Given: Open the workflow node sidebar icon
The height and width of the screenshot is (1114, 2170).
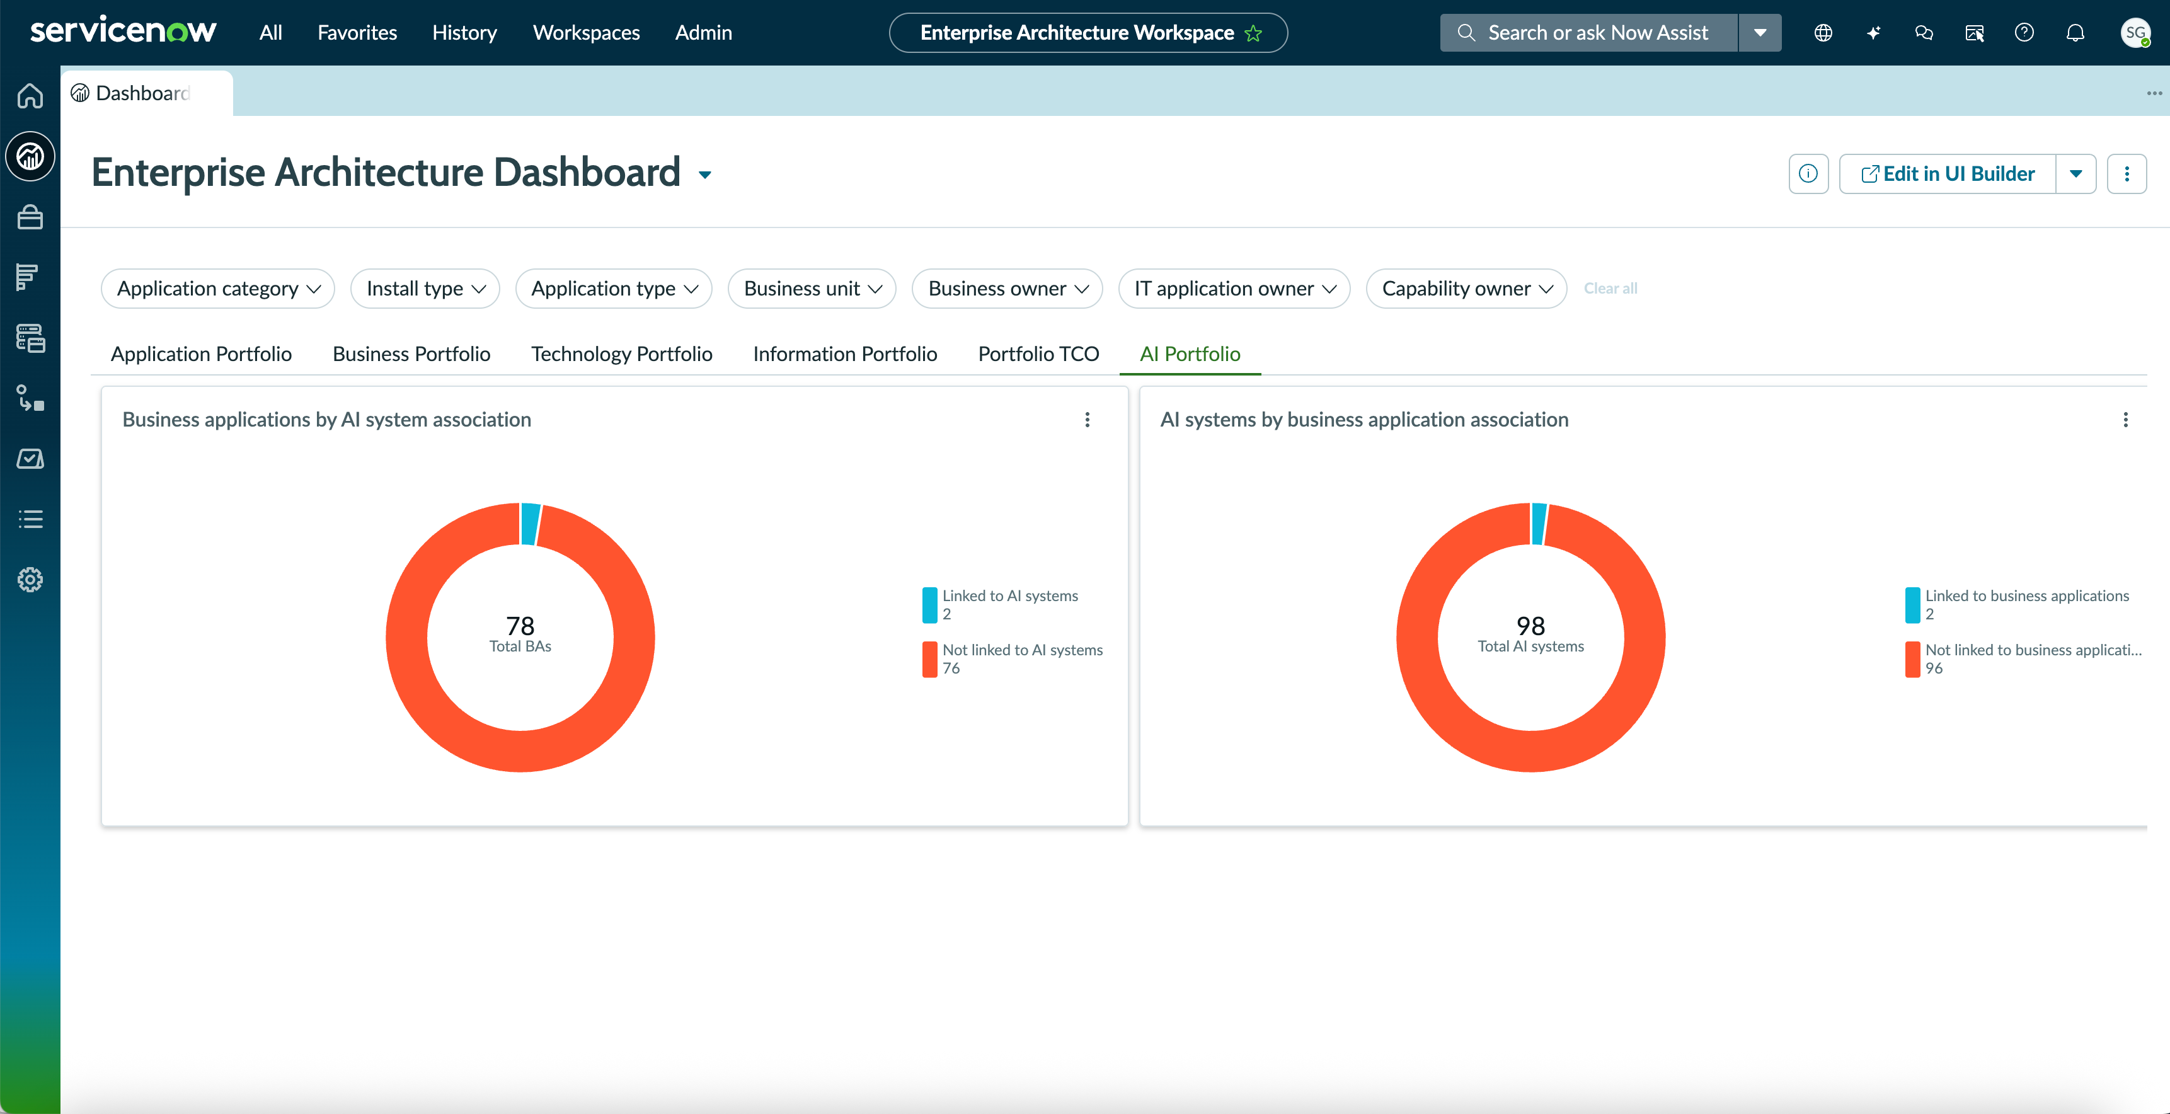Looking at the screenshot, I should coord(30,398).
